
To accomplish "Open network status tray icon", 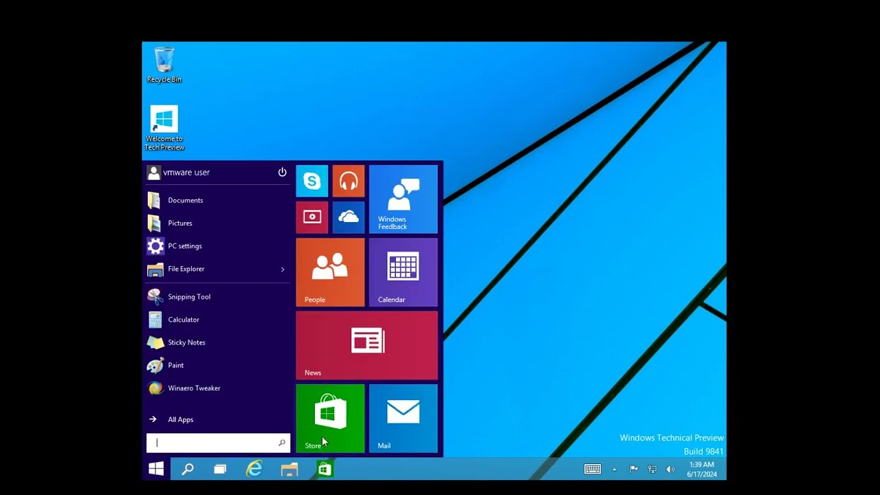I will pos(652,469).
